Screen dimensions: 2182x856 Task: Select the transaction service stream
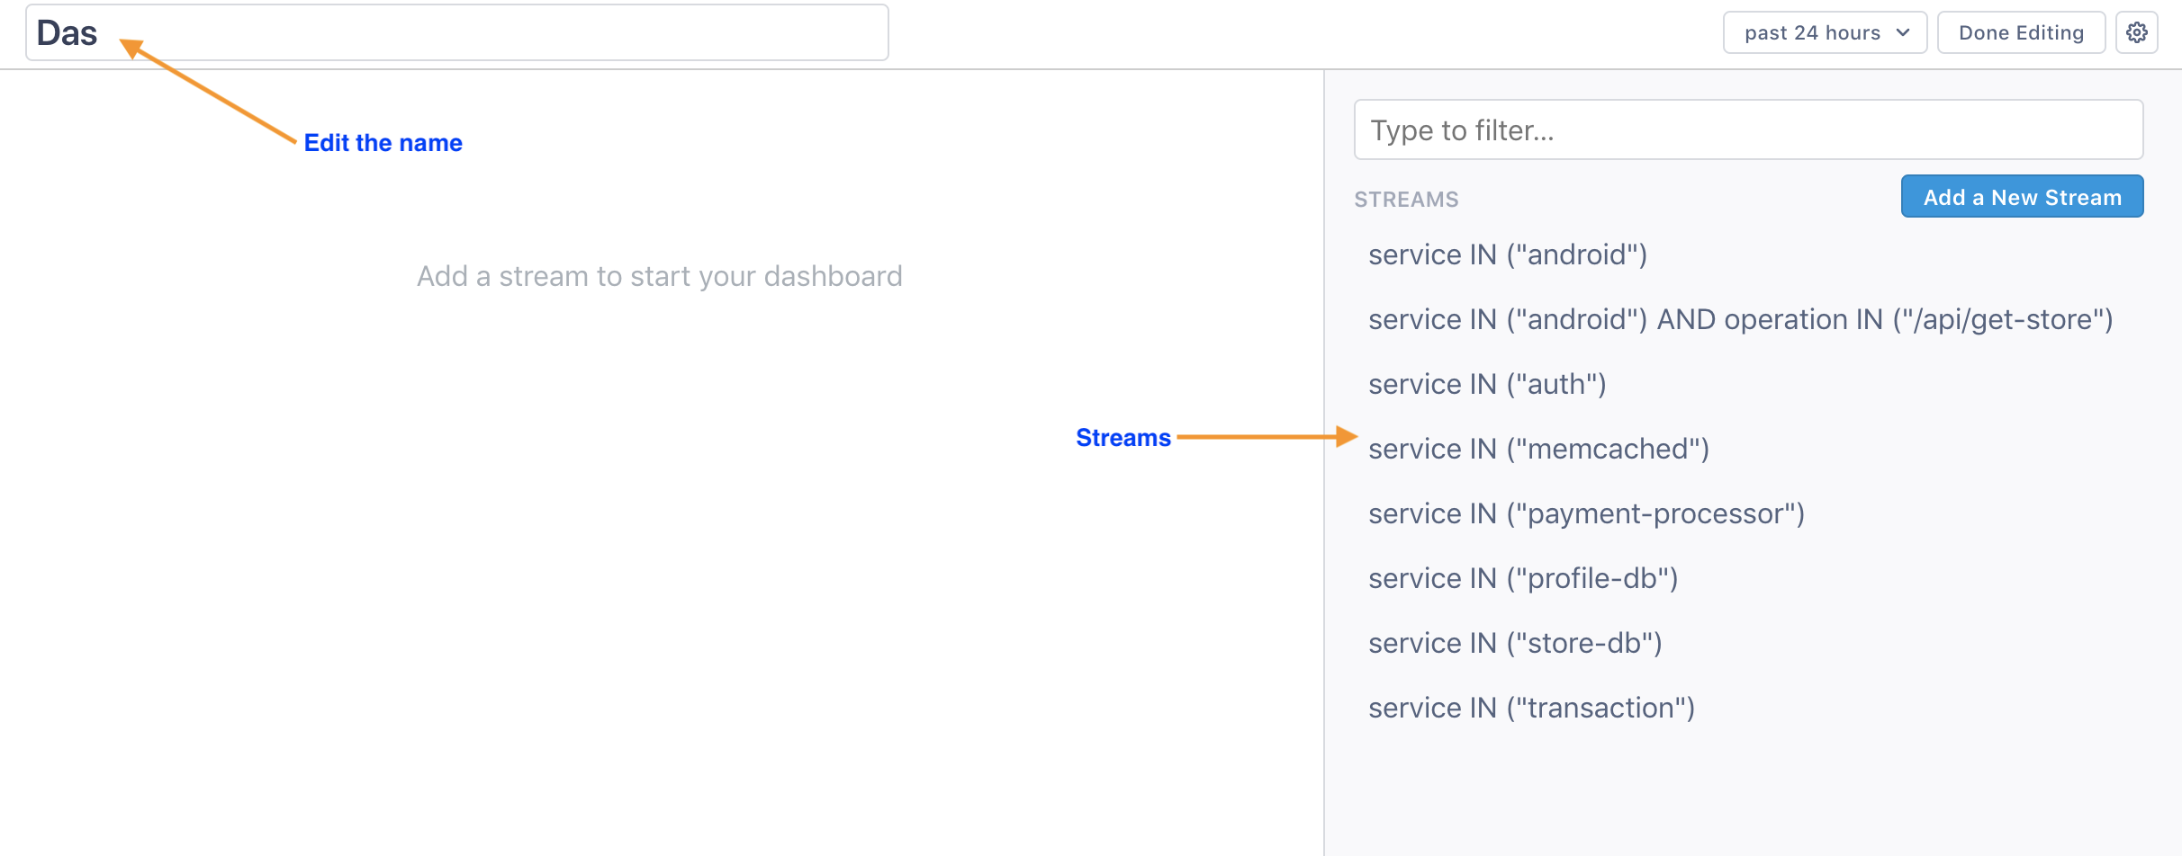(1531, 708)
